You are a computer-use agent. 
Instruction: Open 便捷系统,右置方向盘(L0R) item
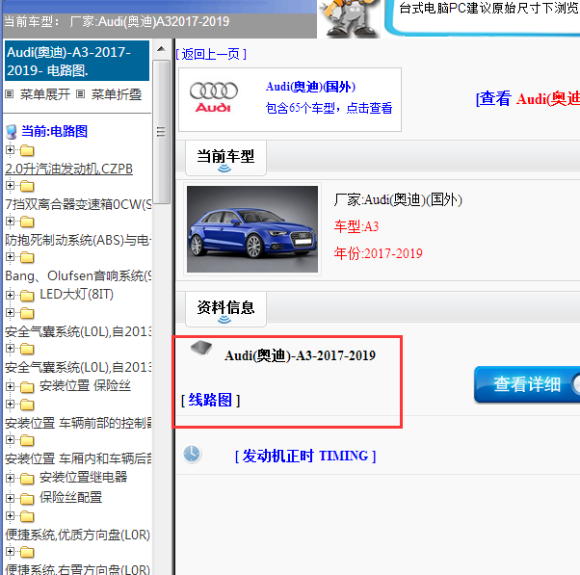tap(77, 569)
